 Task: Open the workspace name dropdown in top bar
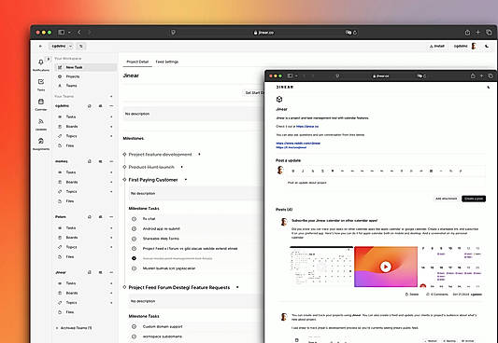pyautogui.click(x=62, y=47)
